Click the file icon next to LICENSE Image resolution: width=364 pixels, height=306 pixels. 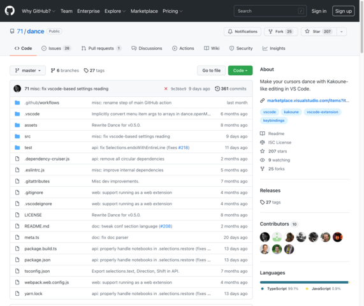(17, 215)
